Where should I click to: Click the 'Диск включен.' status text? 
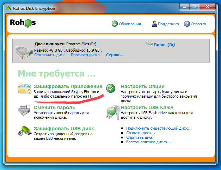(x=50, y=44)
